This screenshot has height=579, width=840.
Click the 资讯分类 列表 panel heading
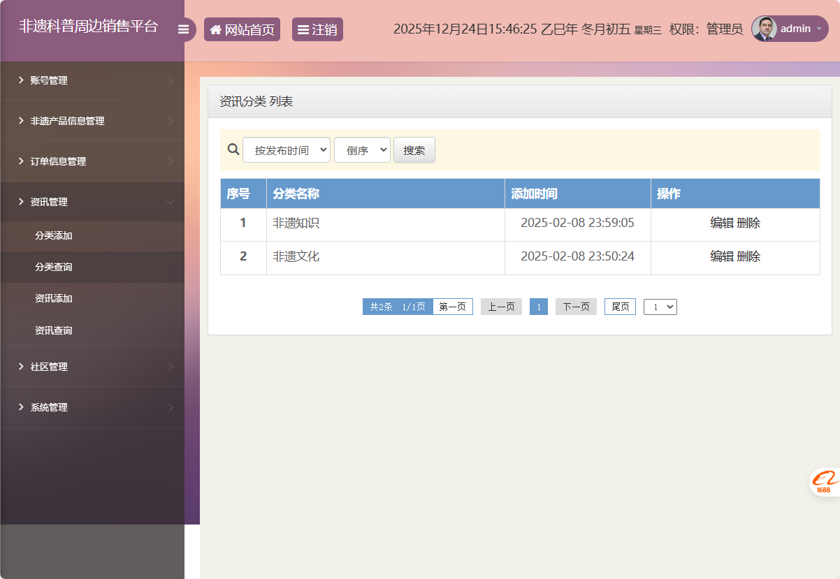[256, 102]
